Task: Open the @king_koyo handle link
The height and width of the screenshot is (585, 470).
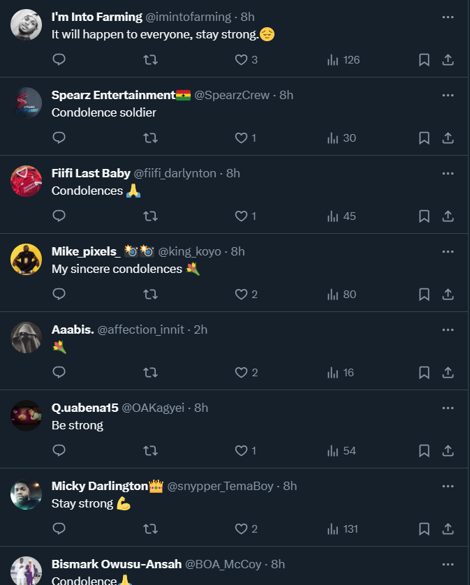Action: 190,251
